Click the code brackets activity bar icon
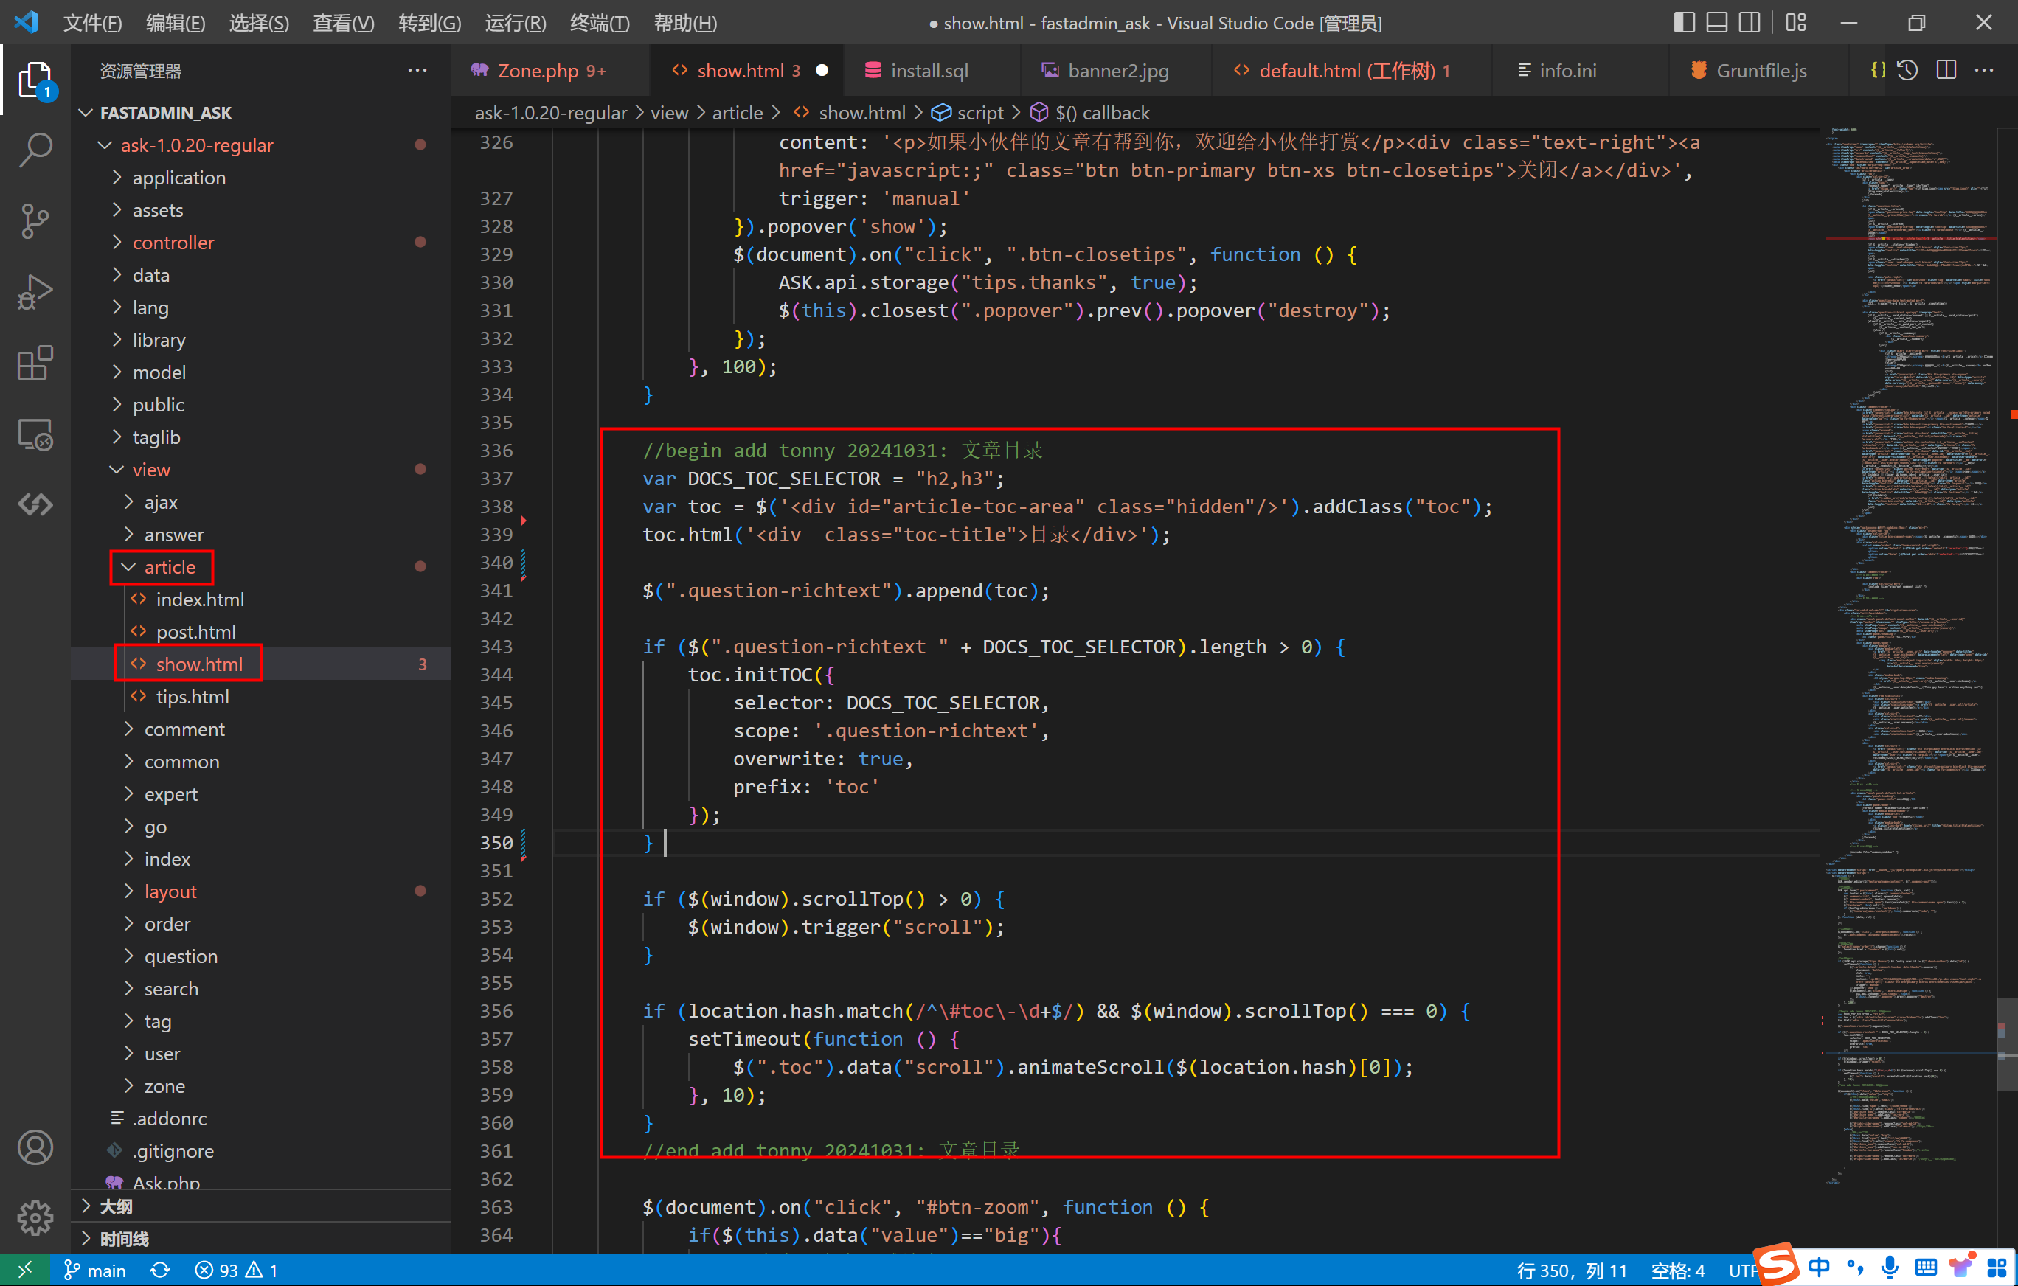This screenshot has height=1286, width=2018. pyautogui.click(x=35, y=504)
